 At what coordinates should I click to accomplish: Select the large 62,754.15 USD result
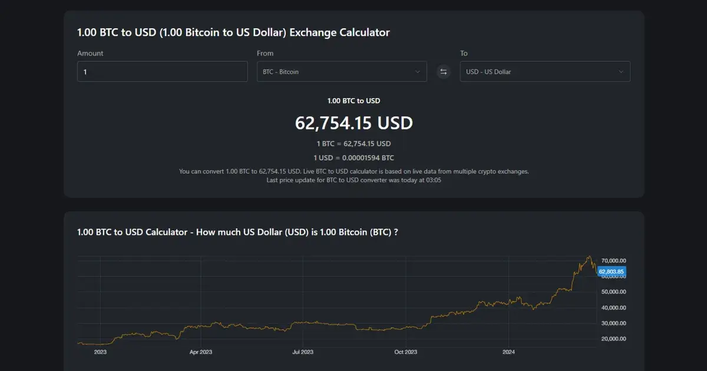(353, 123)
